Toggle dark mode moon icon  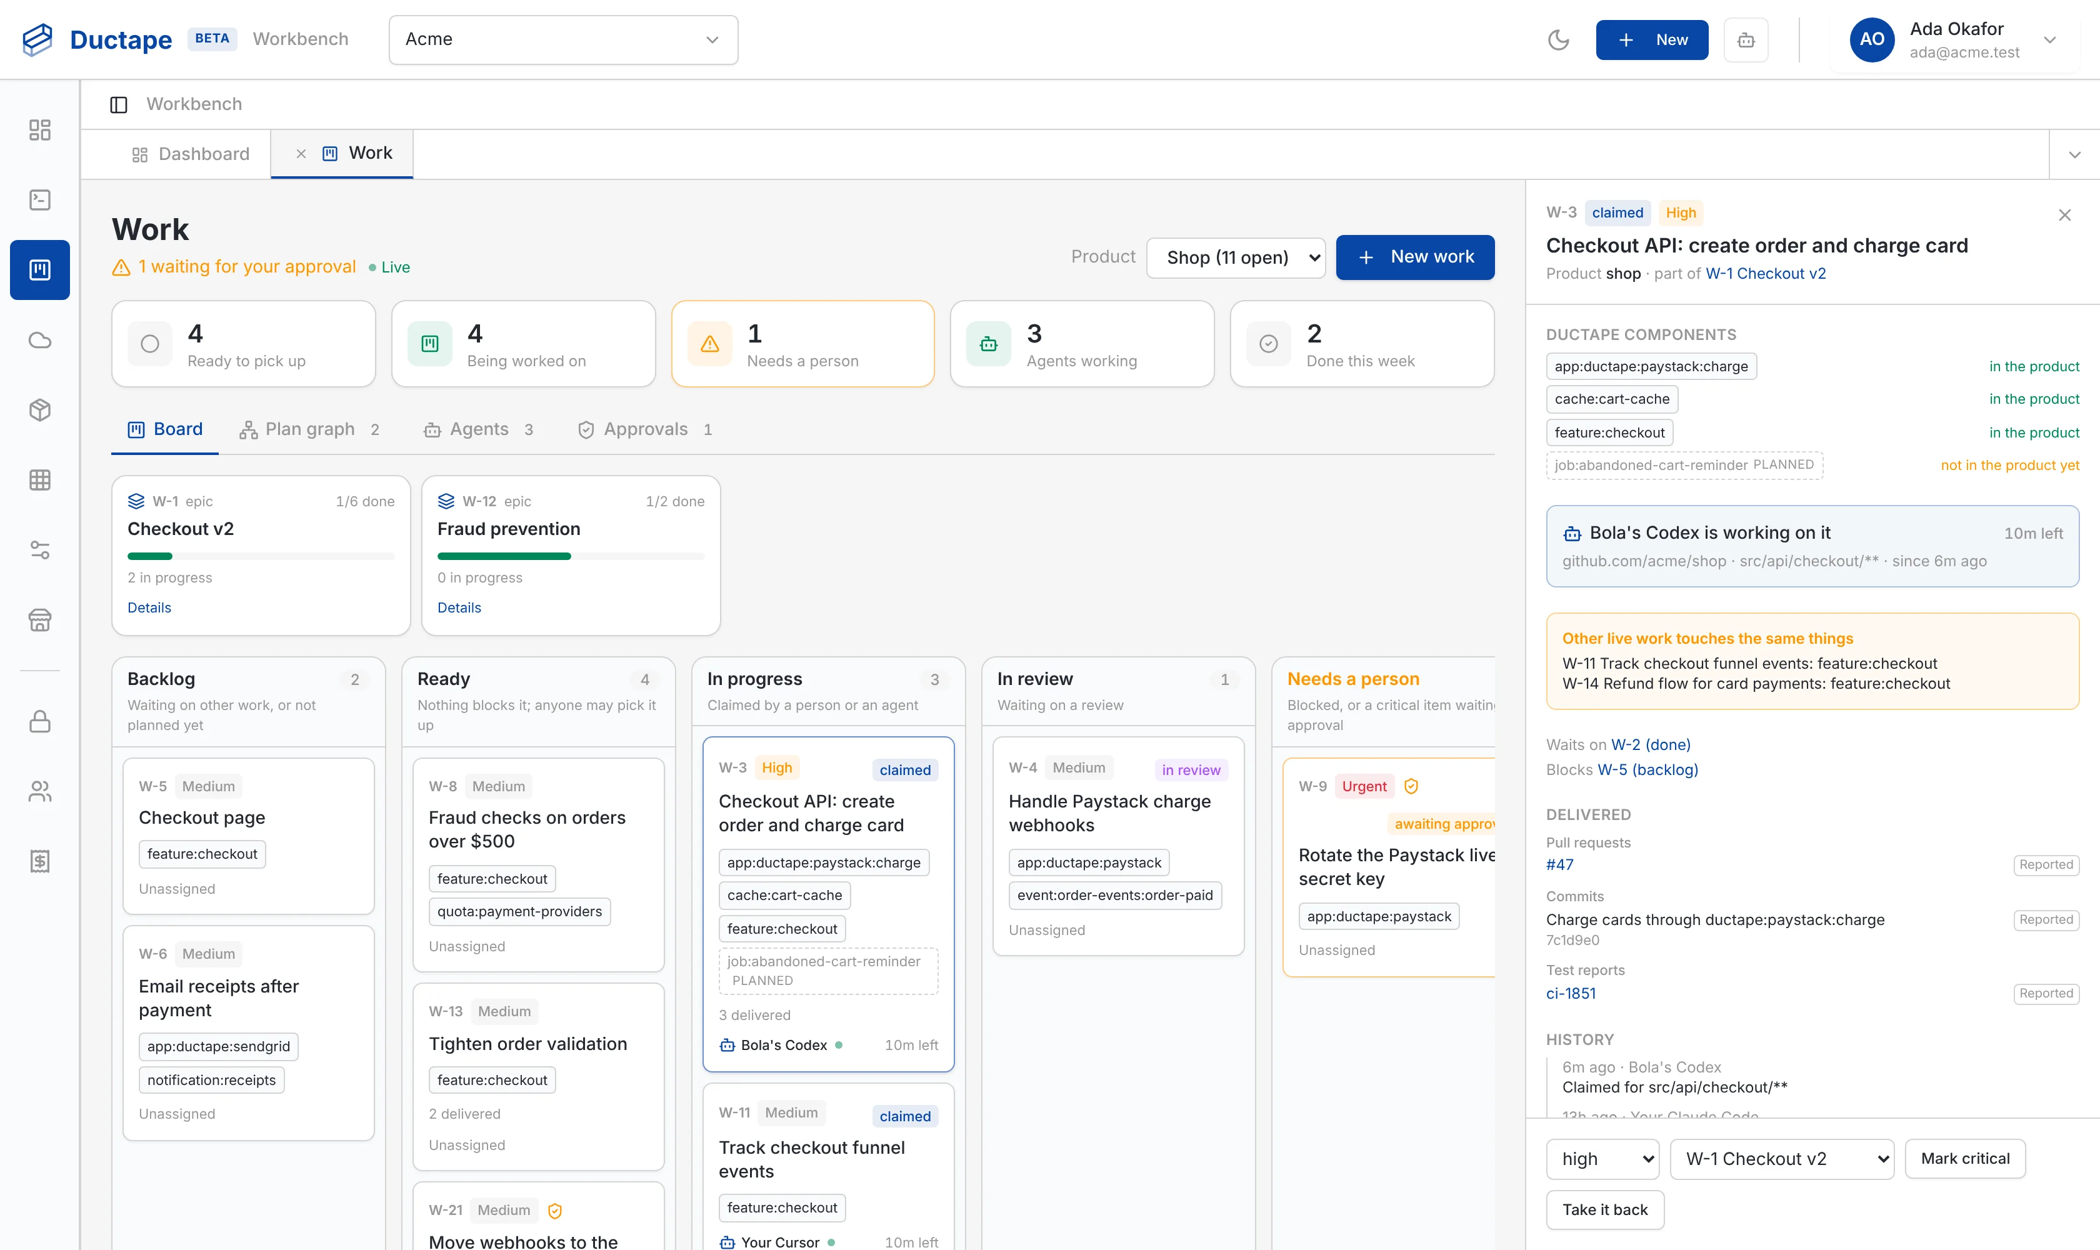point(1558,39)
